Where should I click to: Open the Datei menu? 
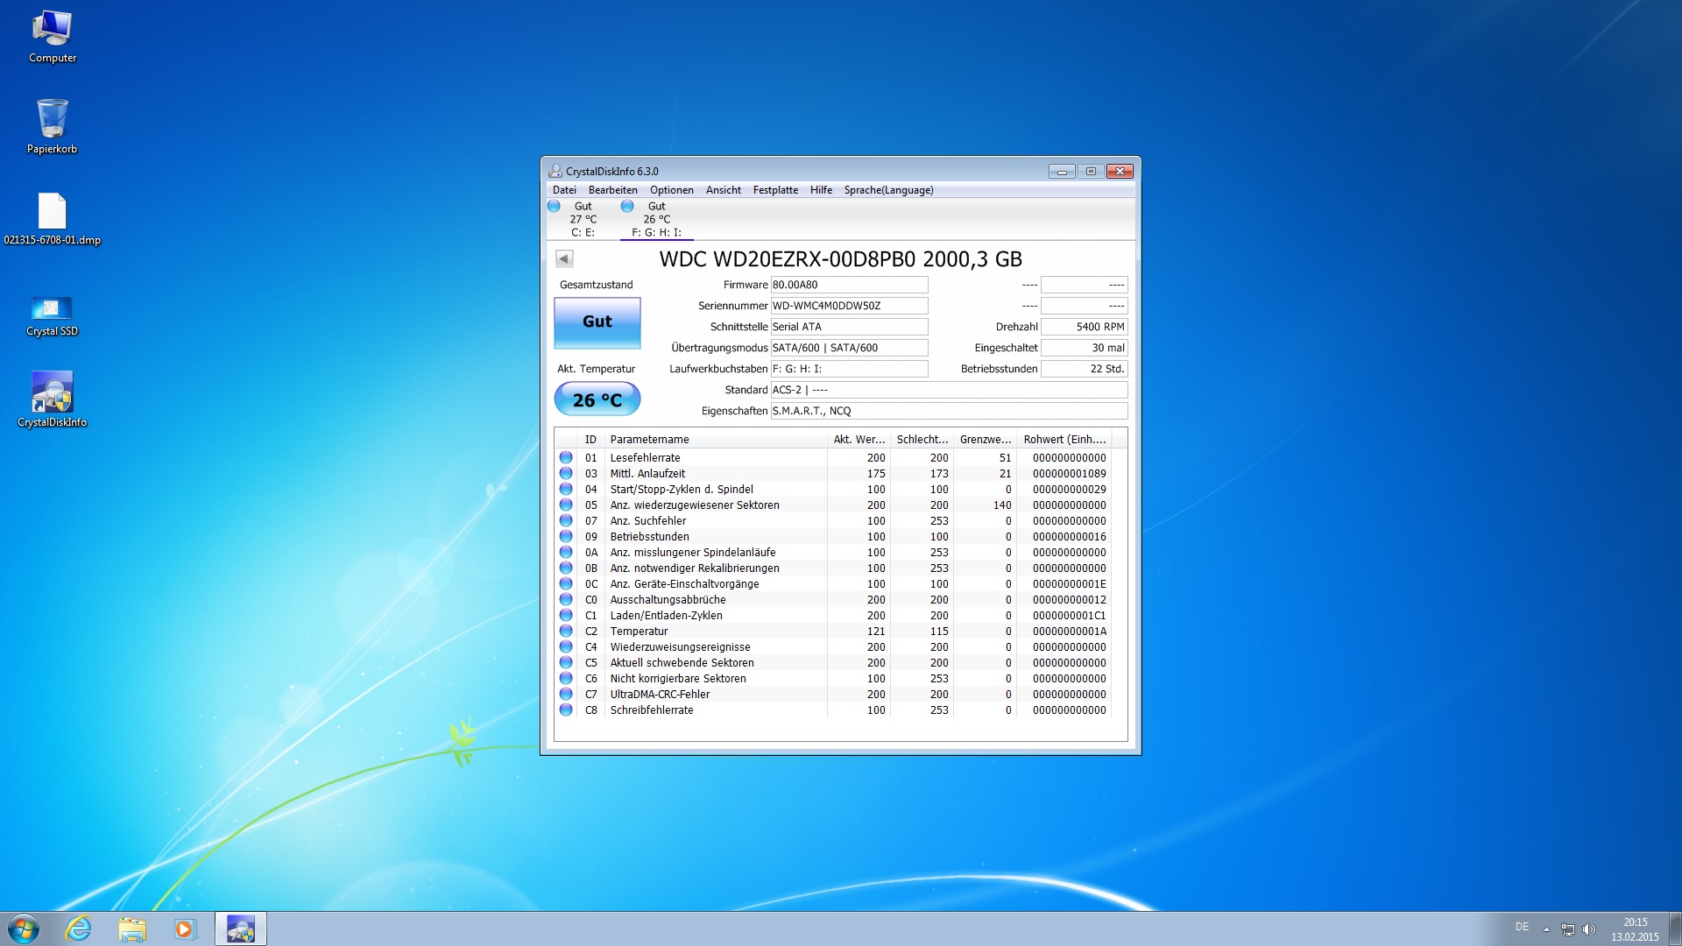click(564, 190)
